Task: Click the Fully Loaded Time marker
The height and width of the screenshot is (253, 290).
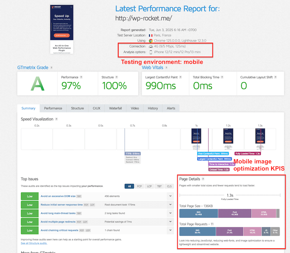Action: tap(248, 154)
